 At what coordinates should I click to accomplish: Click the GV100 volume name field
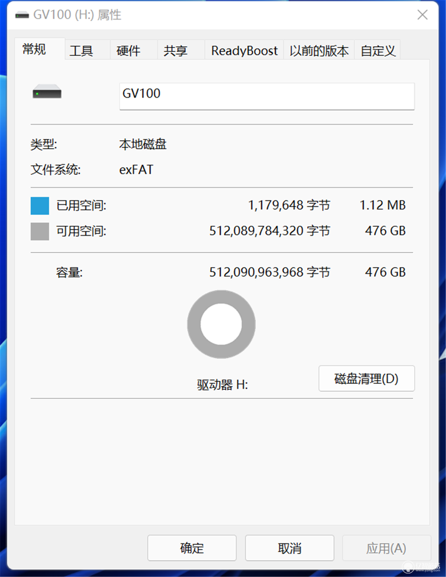click(x=266, y=97)
